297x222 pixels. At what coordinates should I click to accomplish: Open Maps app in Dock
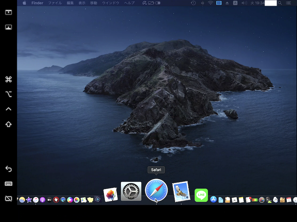click(83, 200)
